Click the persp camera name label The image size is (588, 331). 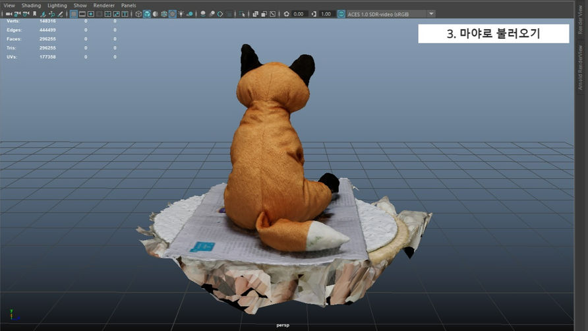[x=283, y=325]
